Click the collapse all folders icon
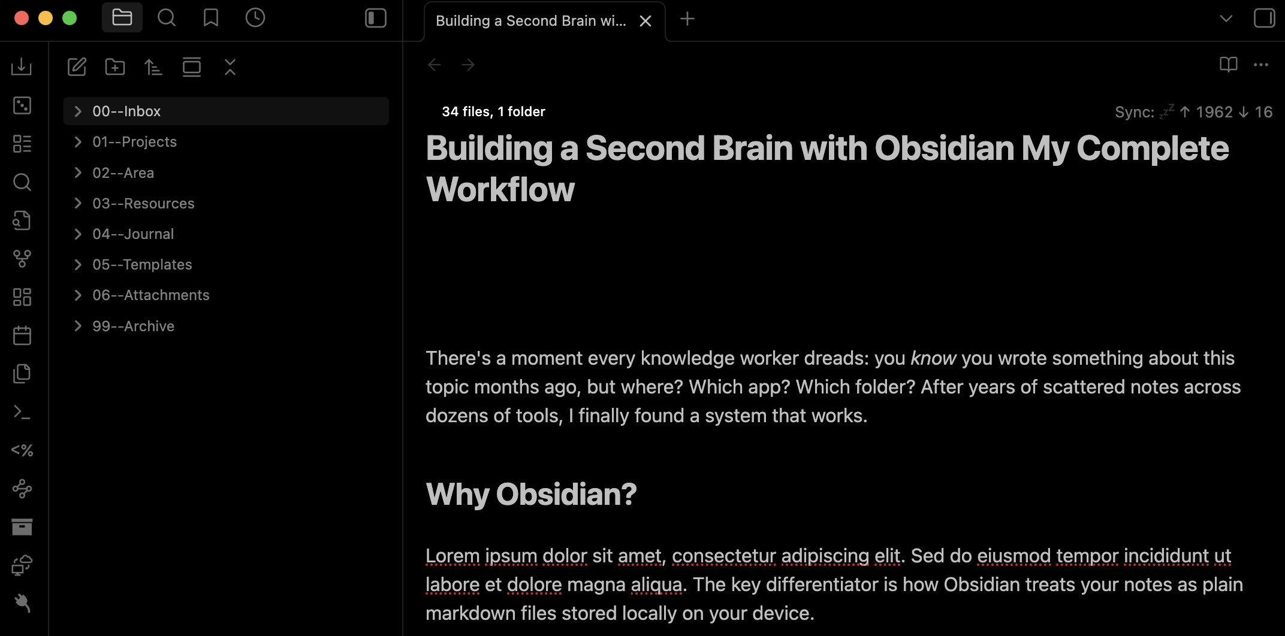This screenshot has width=1285, height=636. [x=230, y=67]
